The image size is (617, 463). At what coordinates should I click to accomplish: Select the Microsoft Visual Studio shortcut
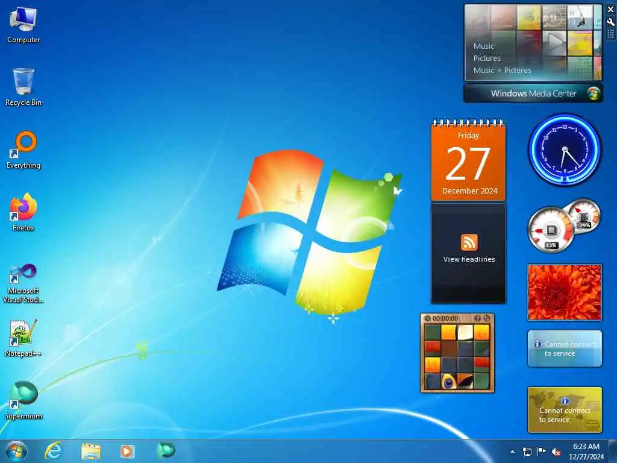(23, 283)
